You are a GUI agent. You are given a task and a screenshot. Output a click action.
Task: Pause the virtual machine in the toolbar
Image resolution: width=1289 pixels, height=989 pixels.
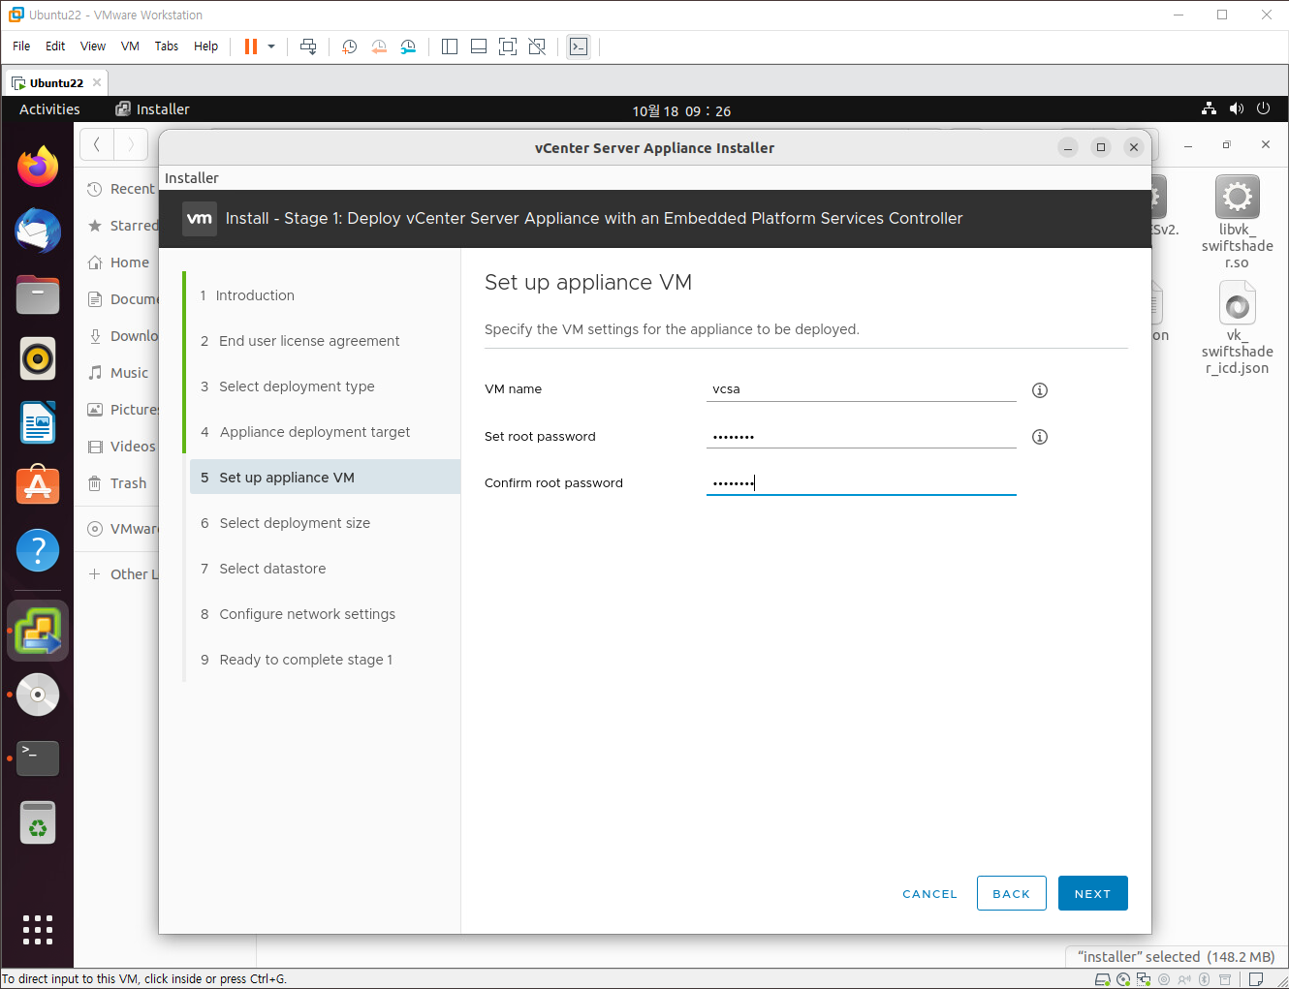[x=251, y=46]
